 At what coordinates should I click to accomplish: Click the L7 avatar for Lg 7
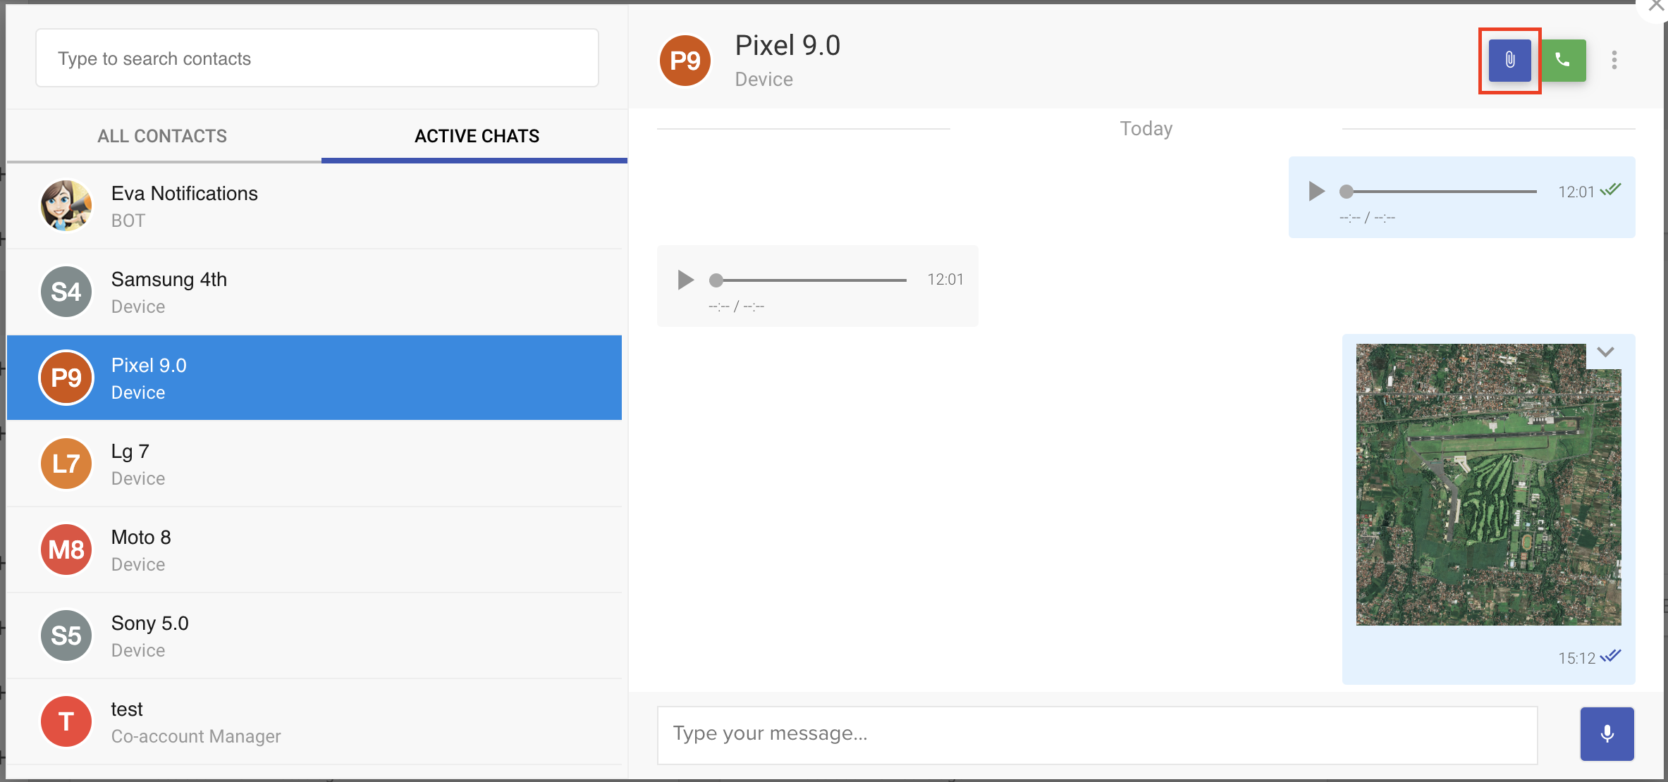pos(66,464)
